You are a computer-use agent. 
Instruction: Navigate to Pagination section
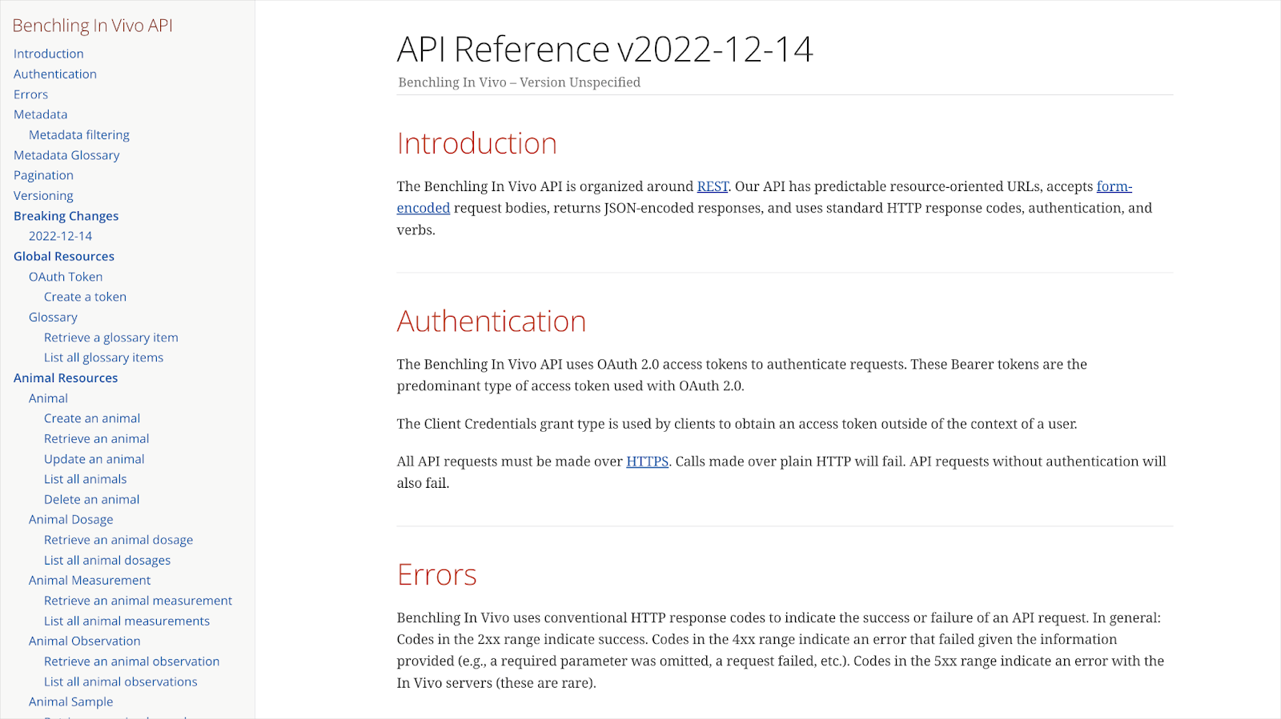point(43,175)
